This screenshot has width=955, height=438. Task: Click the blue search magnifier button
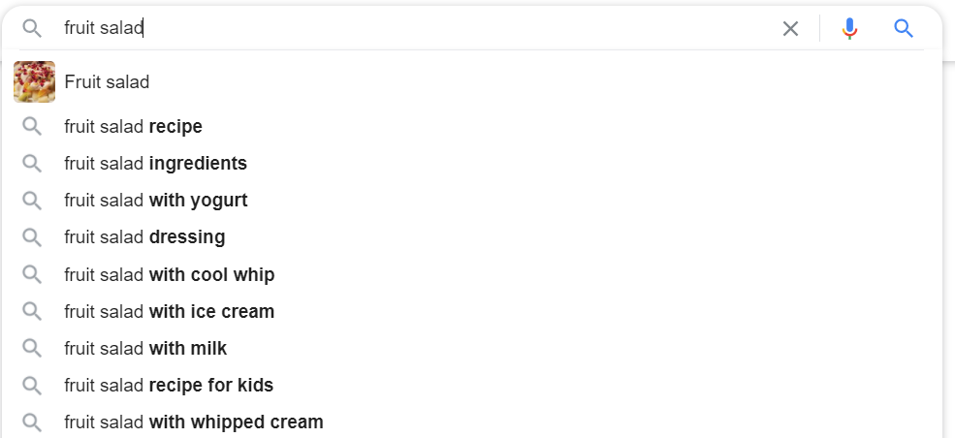tap(904, 28)
